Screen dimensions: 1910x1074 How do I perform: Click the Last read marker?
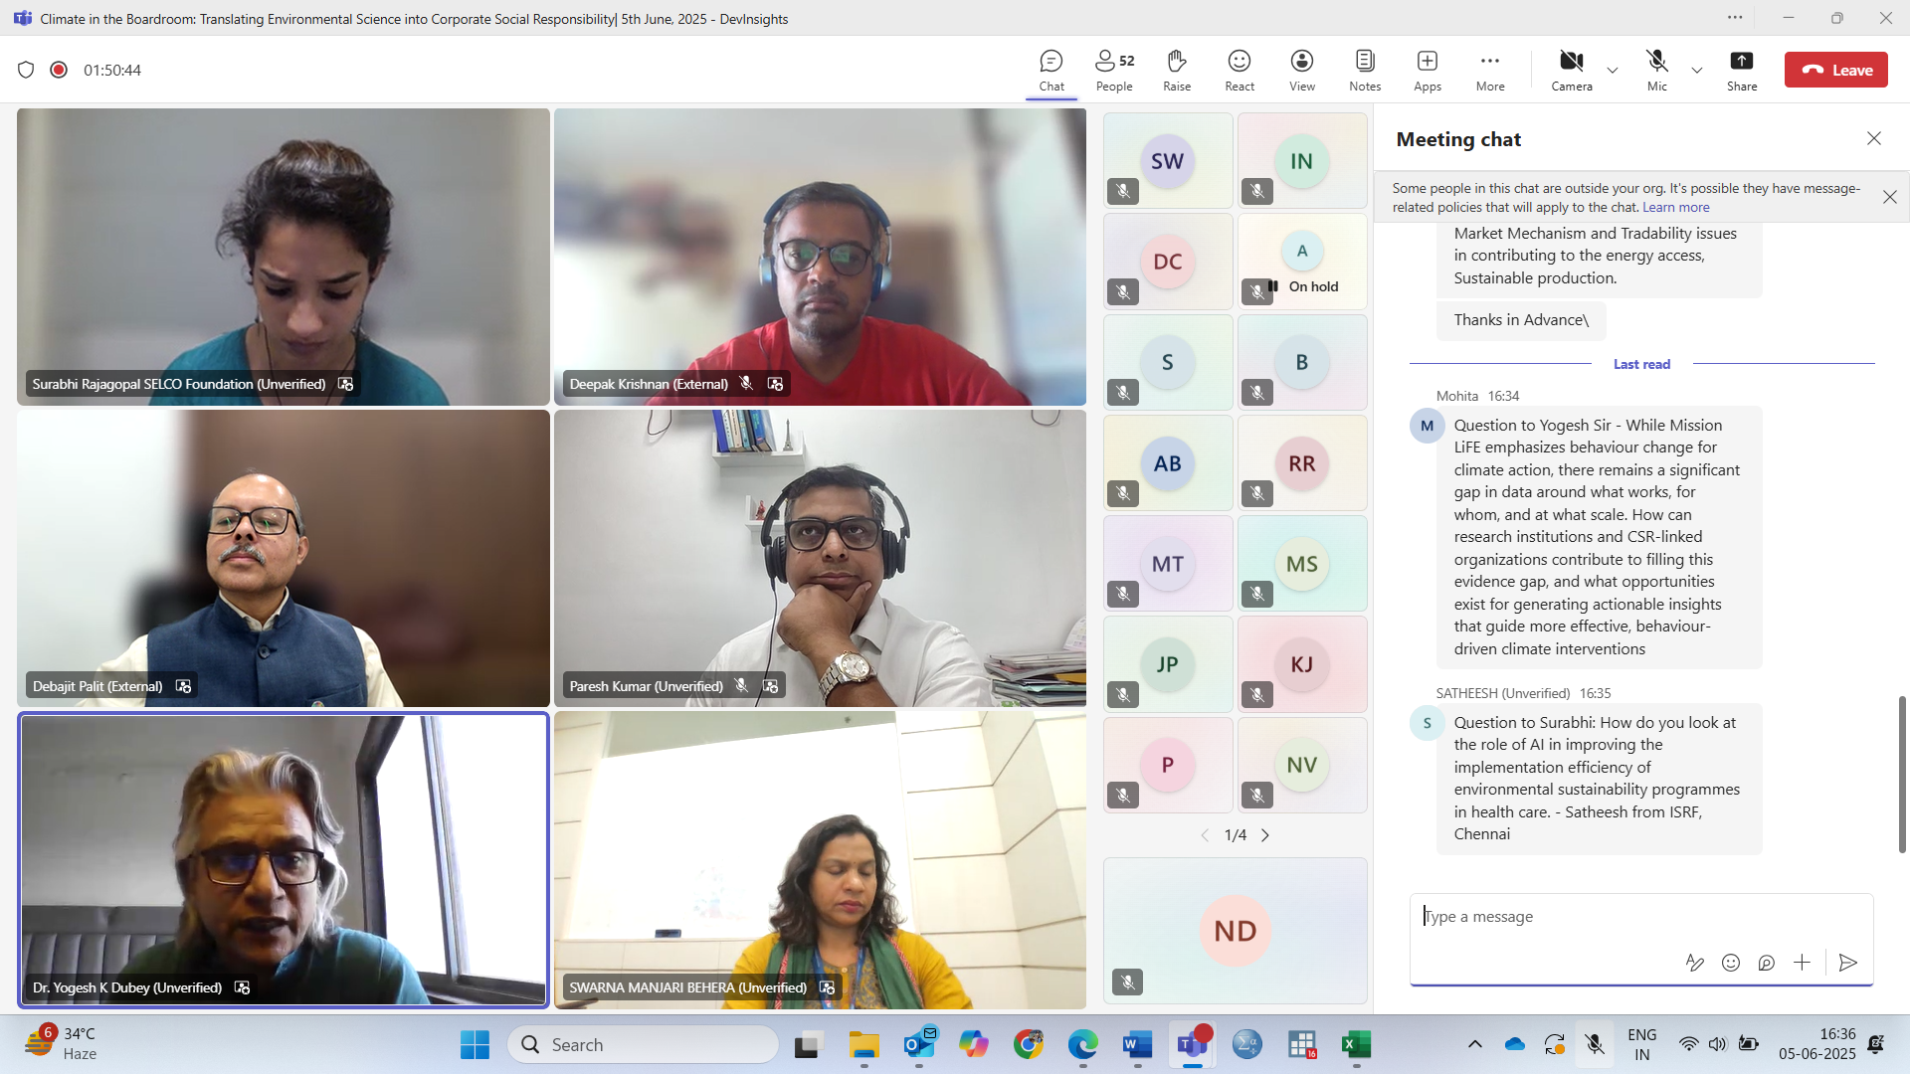(x=1641, y=364)
